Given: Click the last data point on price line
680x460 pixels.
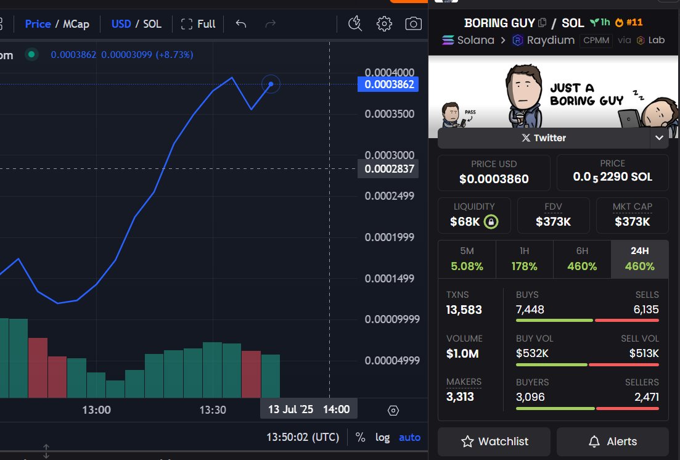Looking at the screenshot, I should [271, 84].
